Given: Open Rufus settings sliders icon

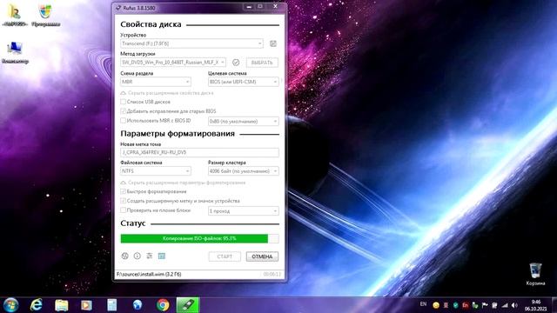Looking at the screenshot, I should pos(149,256).
